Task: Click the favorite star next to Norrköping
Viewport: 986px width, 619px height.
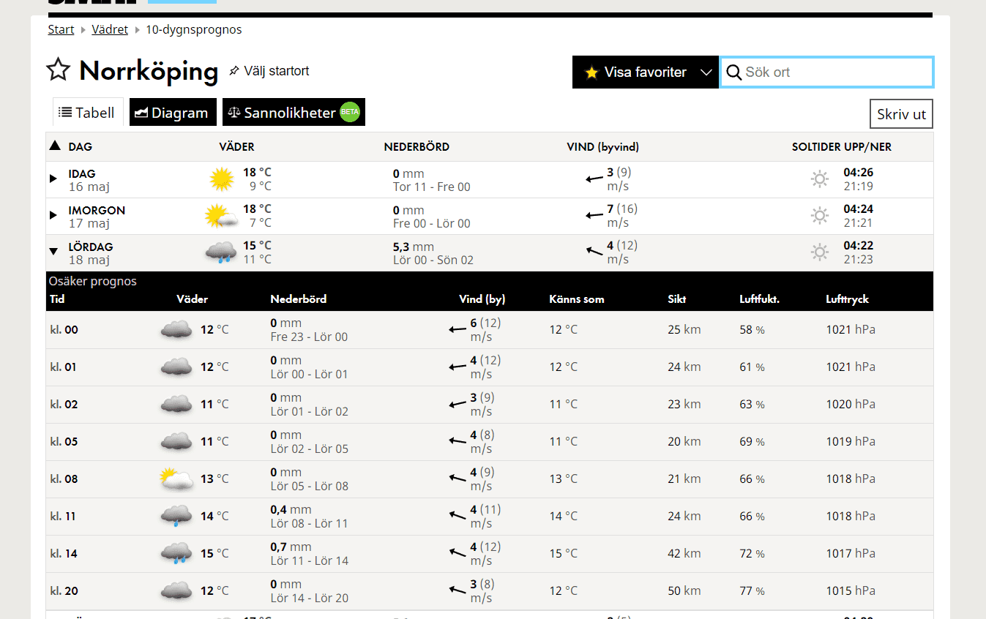Action: pos(58,70)
